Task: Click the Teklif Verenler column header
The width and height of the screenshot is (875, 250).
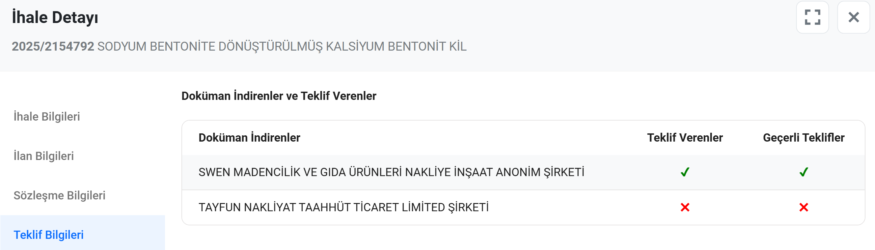Action: 685,138
